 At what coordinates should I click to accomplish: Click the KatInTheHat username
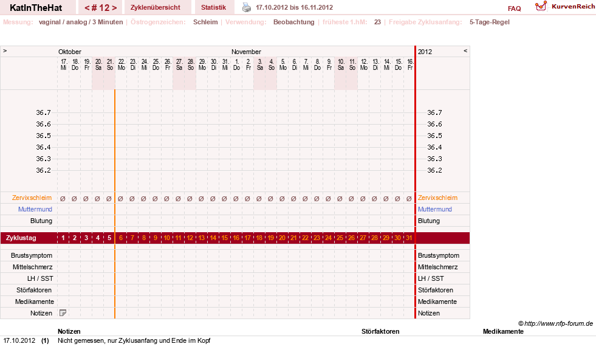[36, 8]
